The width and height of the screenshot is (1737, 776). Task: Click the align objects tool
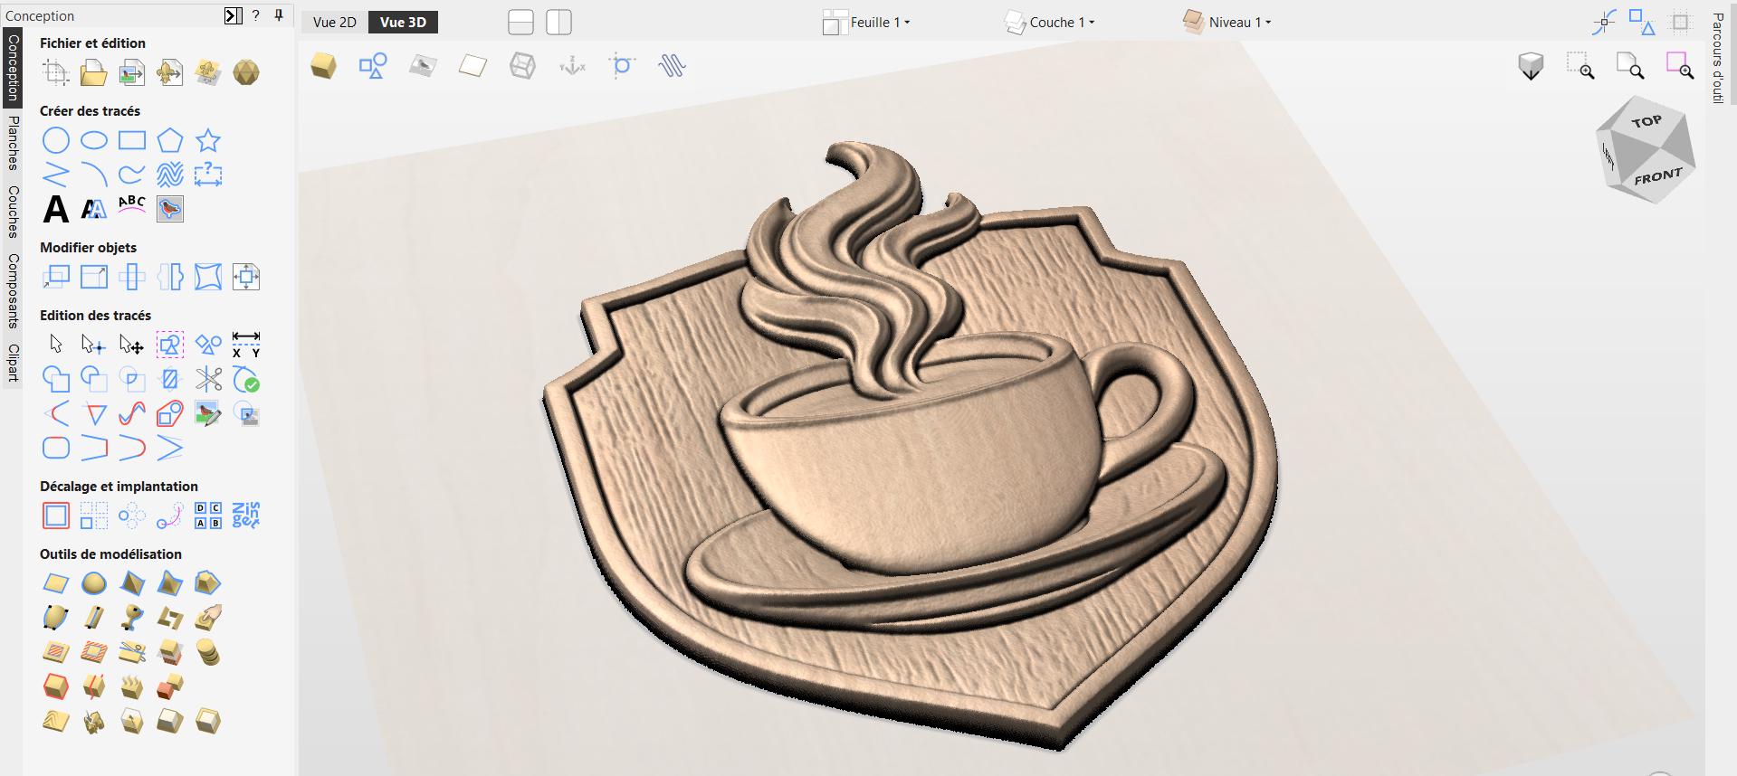click(x=246, y=277)
